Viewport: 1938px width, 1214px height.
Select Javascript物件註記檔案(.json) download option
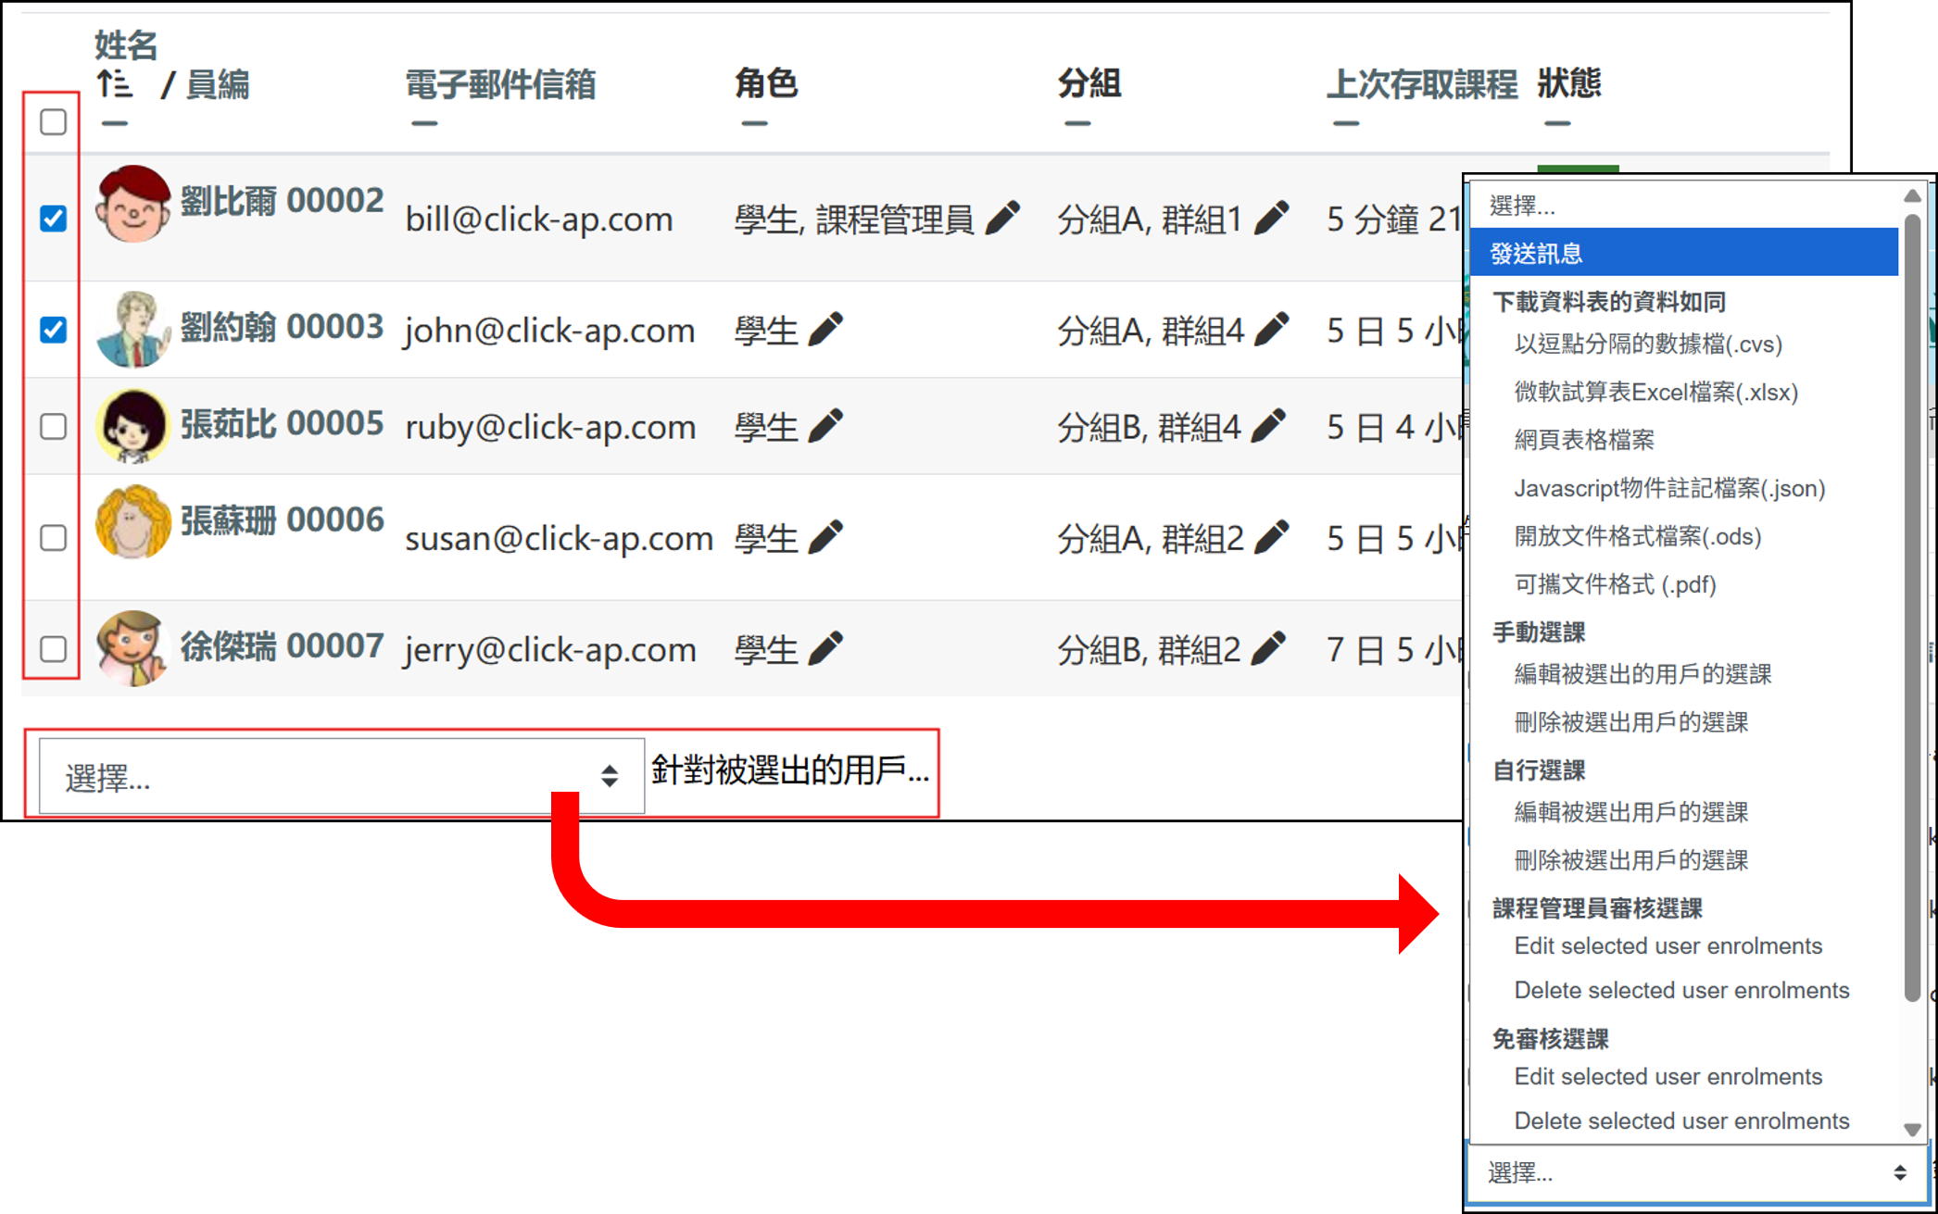[x=1669, y=488]
